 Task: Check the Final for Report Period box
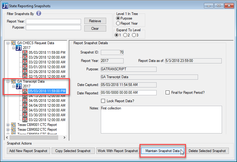pyautogui.click(x=168, y=93)
